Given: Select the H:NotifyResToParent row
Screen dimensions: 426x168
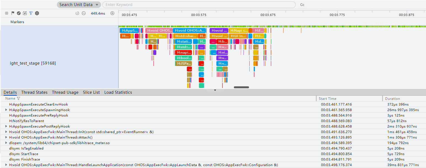Looking at the screenshot, I should pos(213,121).
